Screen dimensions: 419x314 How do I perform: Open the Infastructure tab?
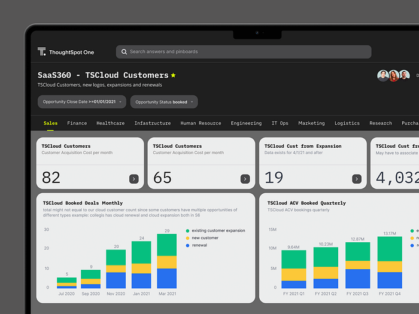click(x=152, y=123)
